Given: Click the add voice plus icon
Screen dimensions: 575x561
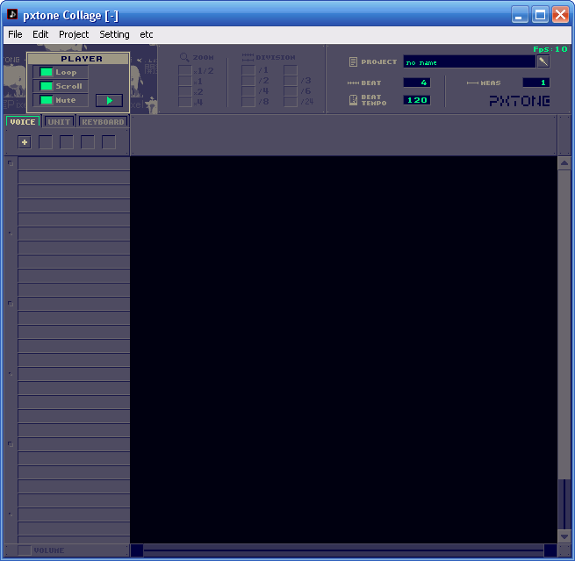Looking at the screenshot, I should click(25, 142).
